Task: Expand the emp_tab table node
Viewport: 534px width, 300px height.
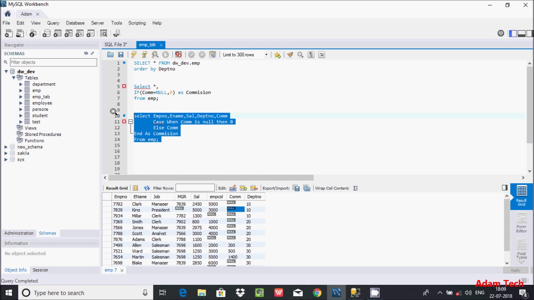Action: pyautogui.click(x=21, y=97)
